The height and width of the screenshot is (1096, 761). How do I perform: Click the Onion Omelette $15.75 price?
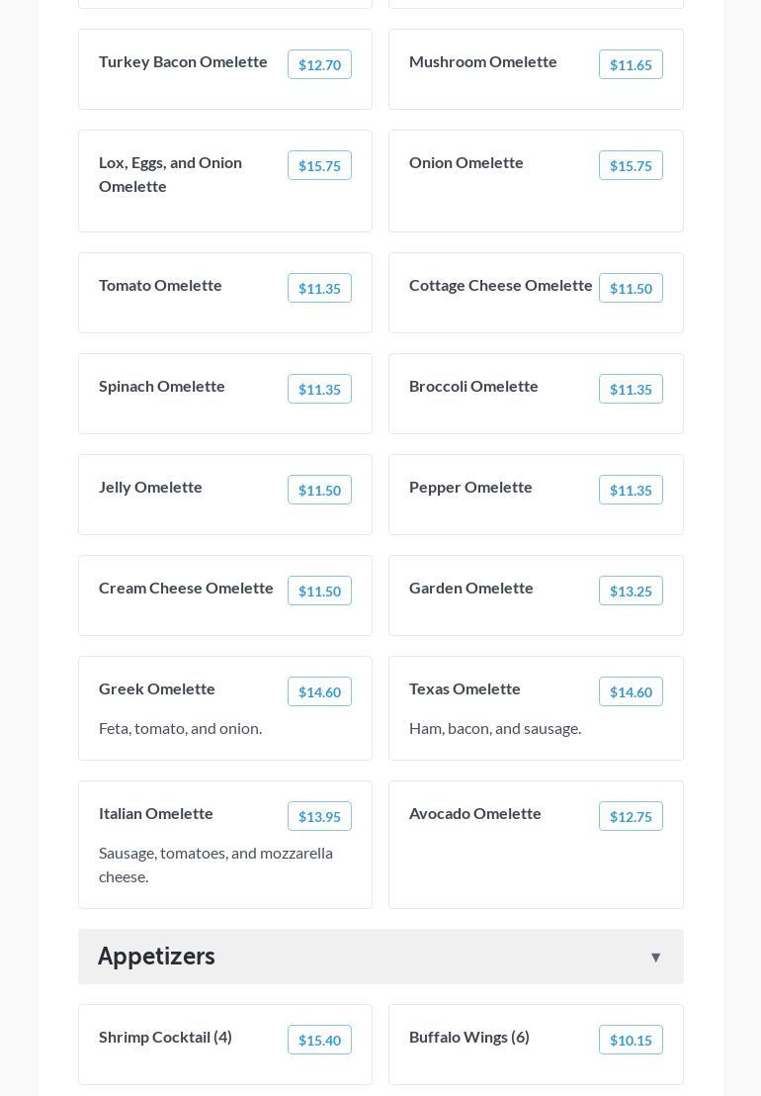(x=631, y=166)
